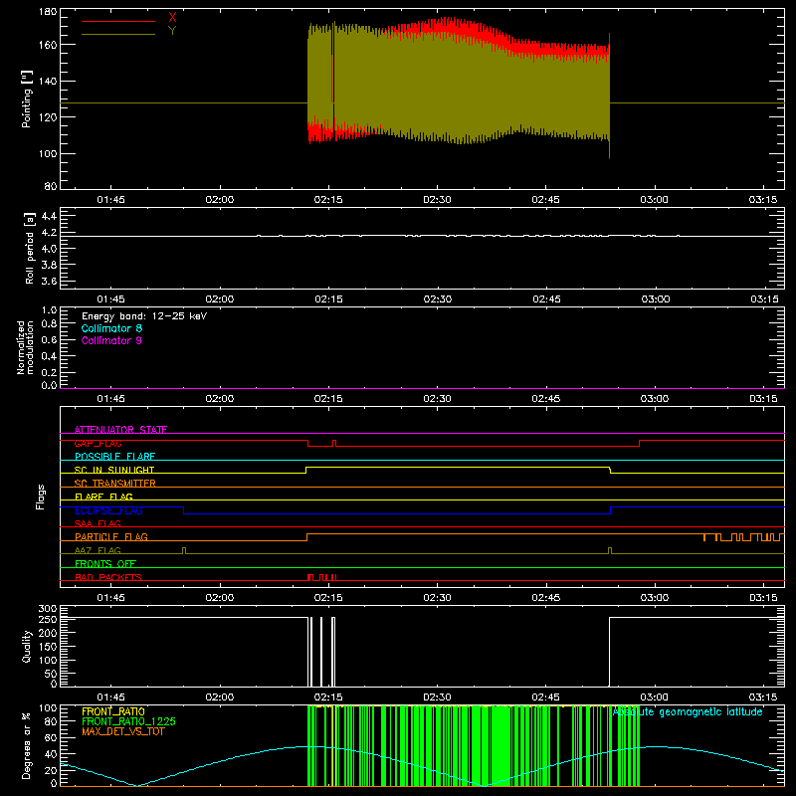
Task: Click the 02:30 time label under the modulation plot
Action: [x=437, y=399]
